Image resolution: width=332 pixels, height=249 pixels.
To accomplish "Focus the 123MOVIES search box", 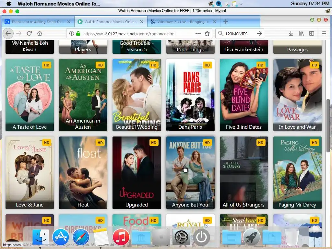I will [239, 34].
